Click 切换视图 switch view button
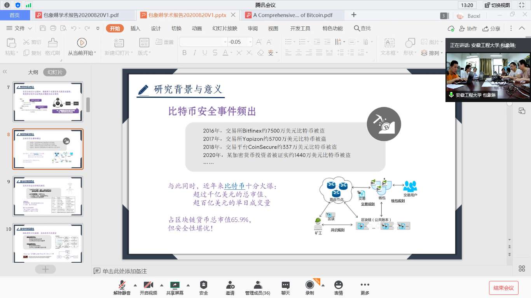531x298 pixels. tap(497, 5)
